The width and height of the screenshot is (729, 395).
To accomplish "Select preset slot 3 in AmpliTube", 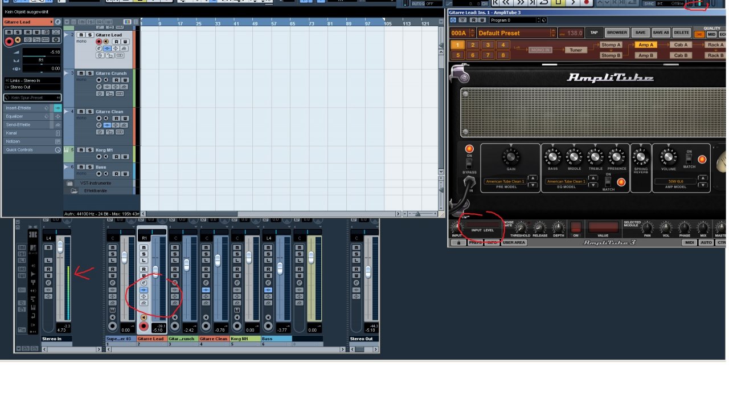I will [x=488, y=44].
